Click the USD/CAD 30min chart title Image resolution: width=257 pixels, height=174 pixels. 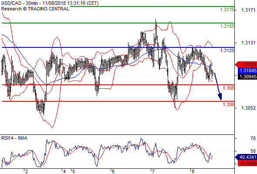tap(50, 3)
